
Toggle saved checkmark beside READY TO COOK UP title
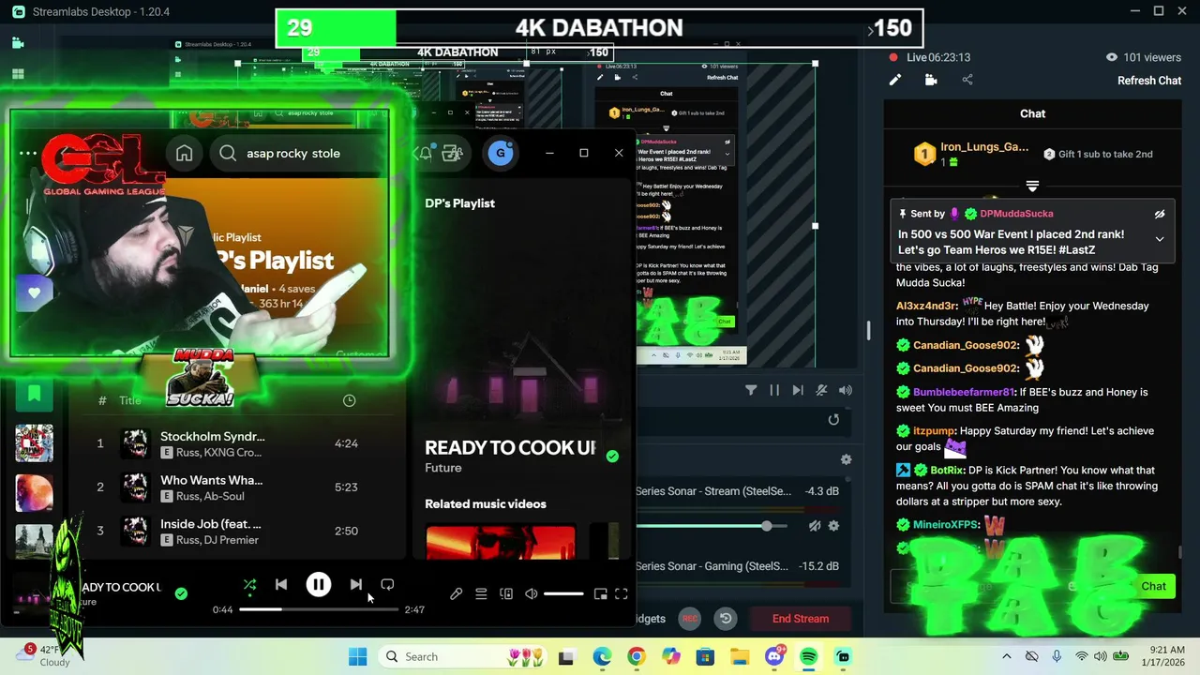(x=612, y=456)
